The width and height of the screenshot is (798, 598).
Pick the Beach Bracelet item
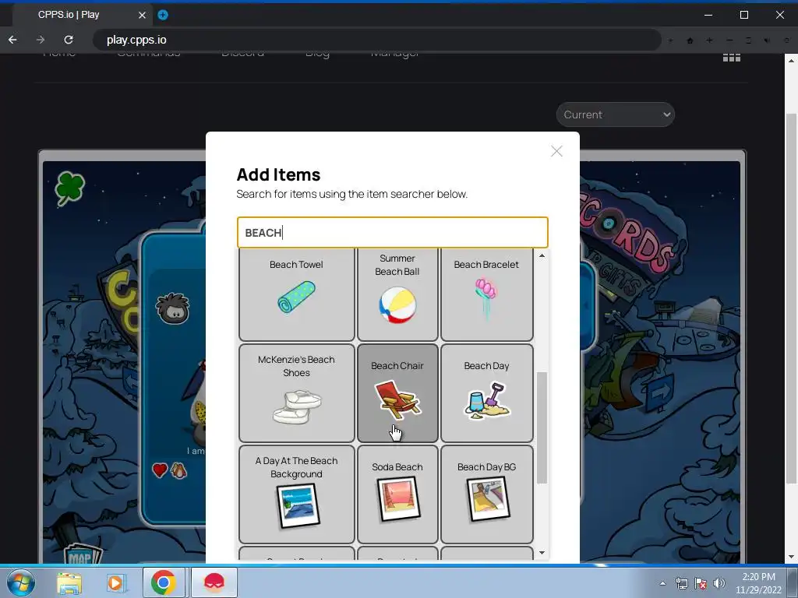(x=486, y=294)
